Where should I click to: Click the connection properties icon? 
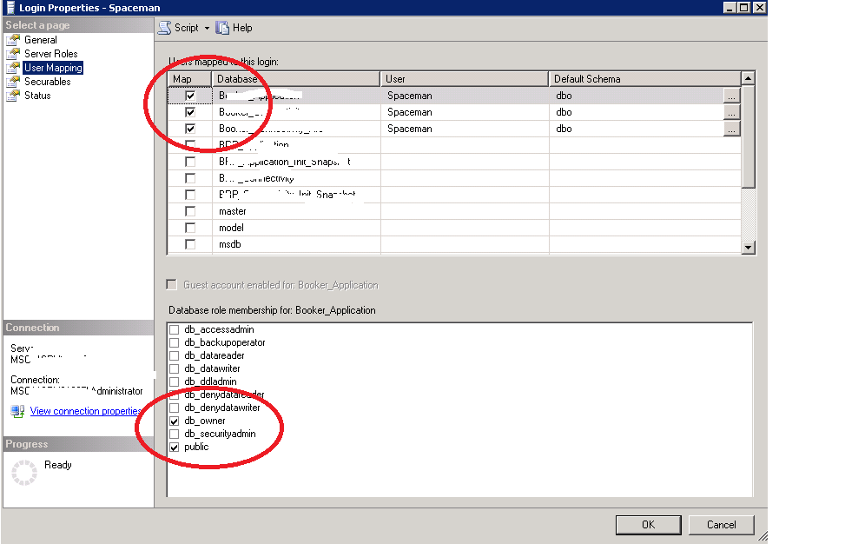pyautogui.click(x=17, y=411)
